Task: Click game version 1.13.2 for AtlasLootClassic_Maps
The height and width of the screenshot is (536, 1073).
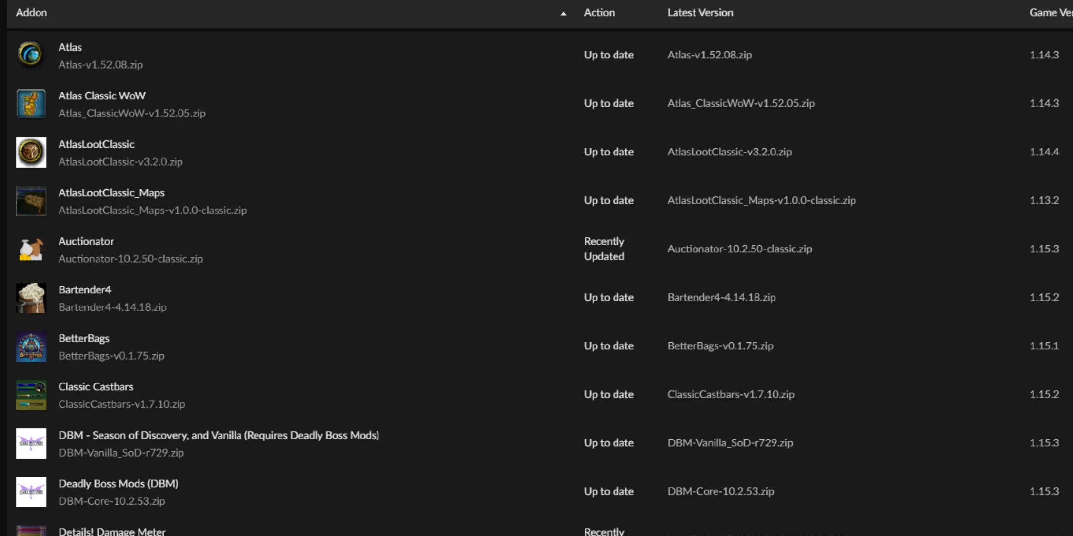Action: click(x=1044, y=200)
